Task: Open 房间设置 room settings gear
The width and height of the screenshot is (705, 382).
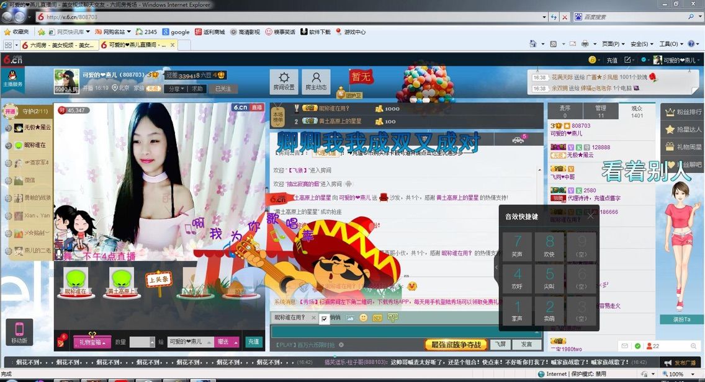Action: 284,81
